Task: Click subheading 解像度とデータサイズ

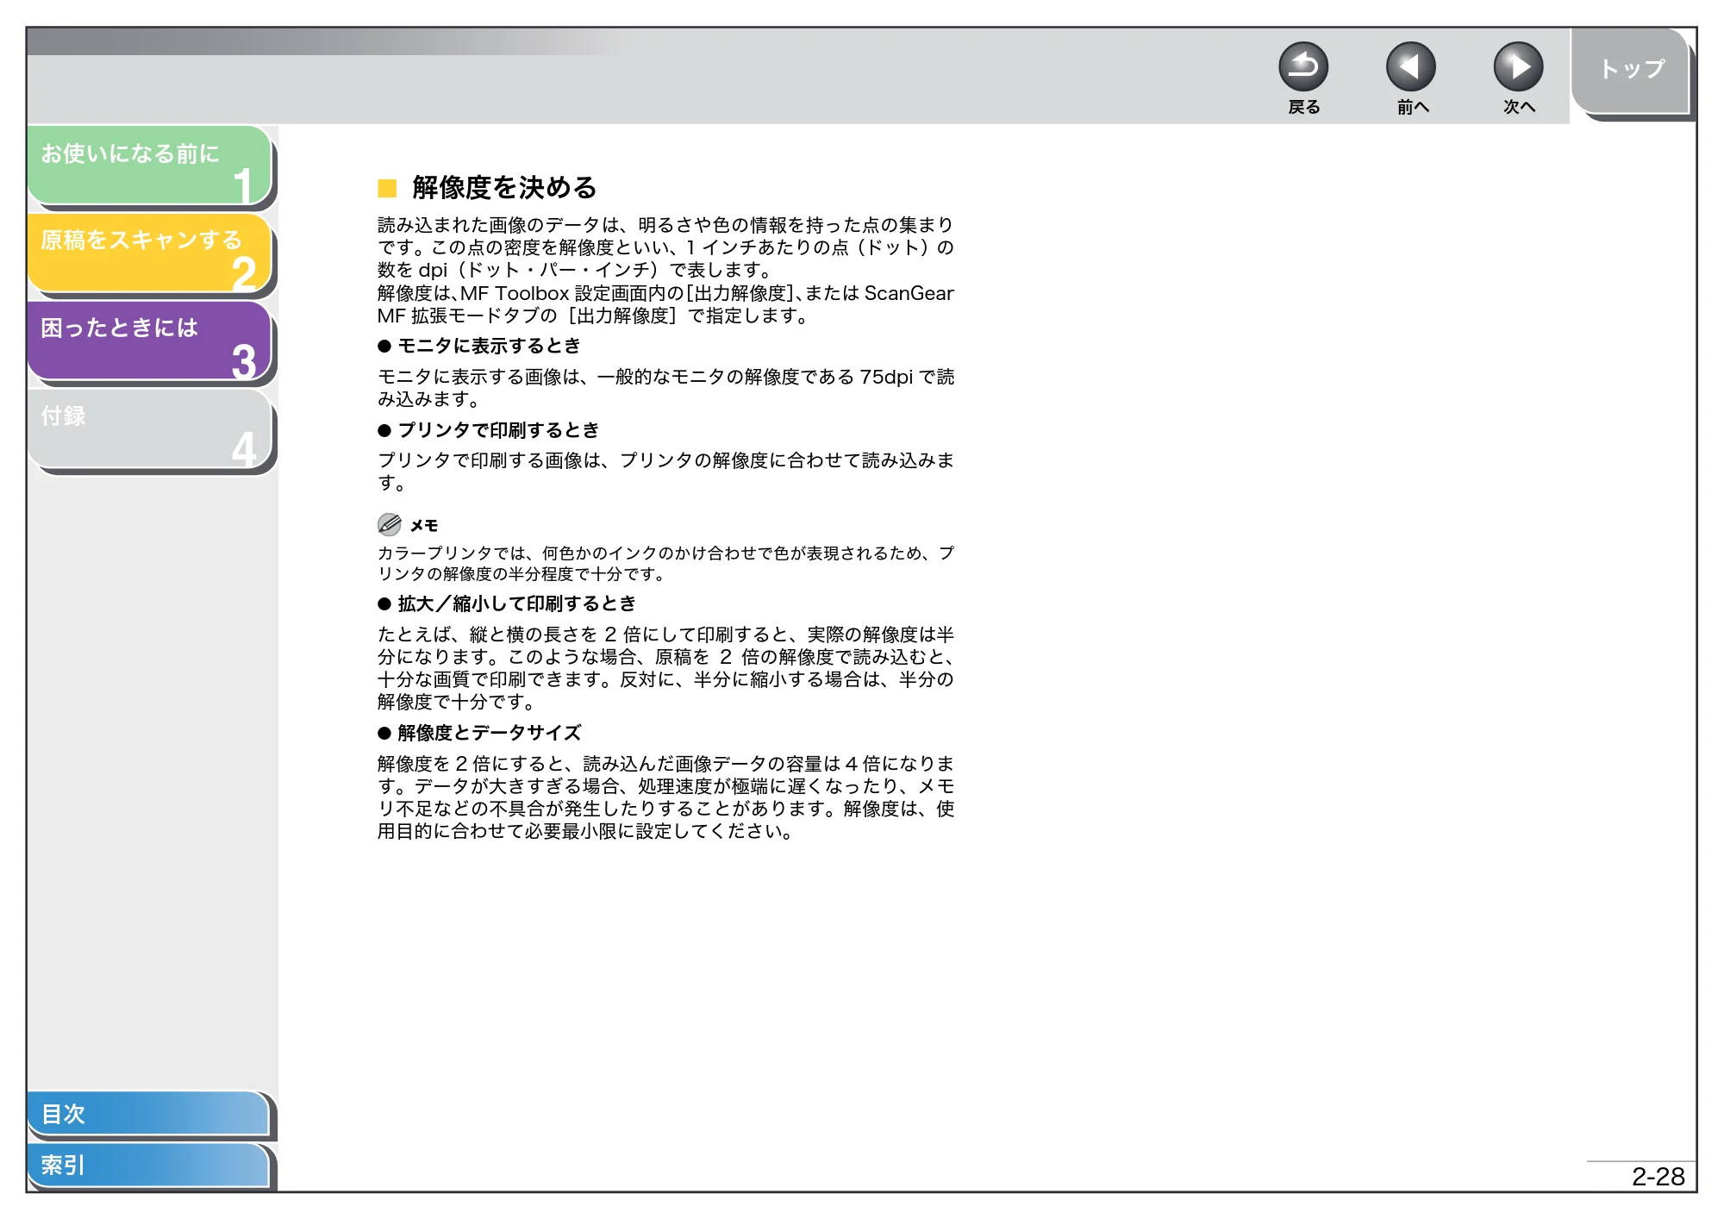Action: [489, 733]
